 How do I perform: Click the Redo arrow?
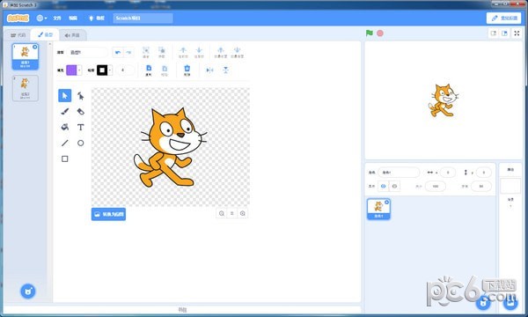(x=128, y=53)
